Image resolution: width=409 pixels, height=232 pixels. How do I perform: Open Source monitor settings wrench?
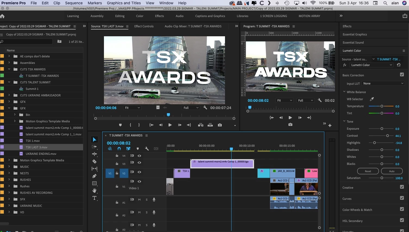point(205,107)
